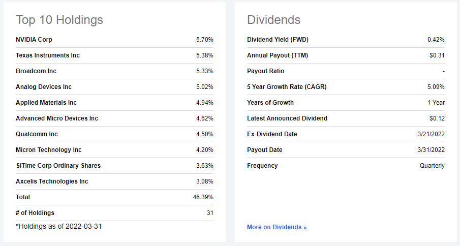Viewport: 460px width, 246px height.
Task: Click the 3.08% weight value
Action: click(205, 181)
